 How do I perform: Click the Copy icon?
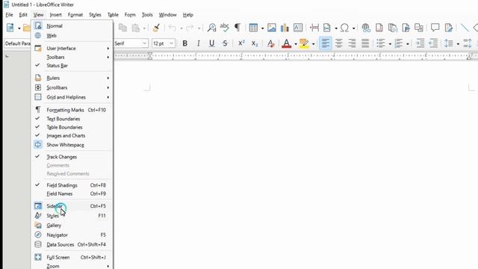coord(122,28)
